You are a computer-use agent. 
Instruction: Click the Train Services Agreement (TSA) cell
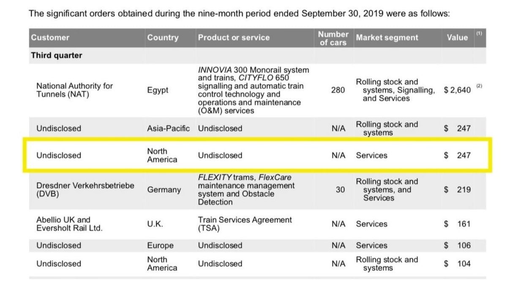coord(245,224)
